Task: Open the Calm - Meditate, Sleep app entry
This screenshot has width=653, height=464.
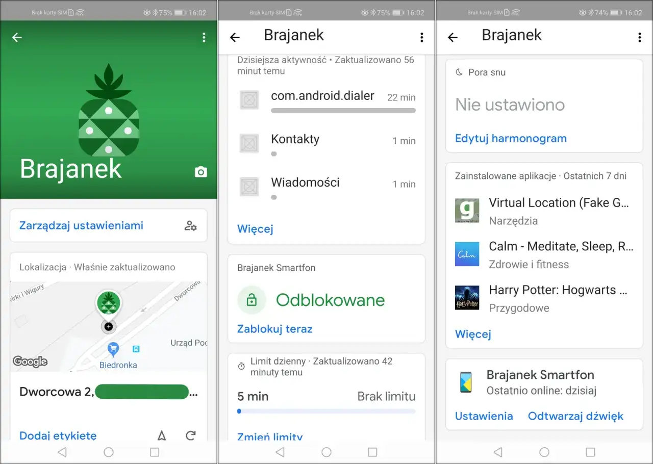Action: [544, 254]
